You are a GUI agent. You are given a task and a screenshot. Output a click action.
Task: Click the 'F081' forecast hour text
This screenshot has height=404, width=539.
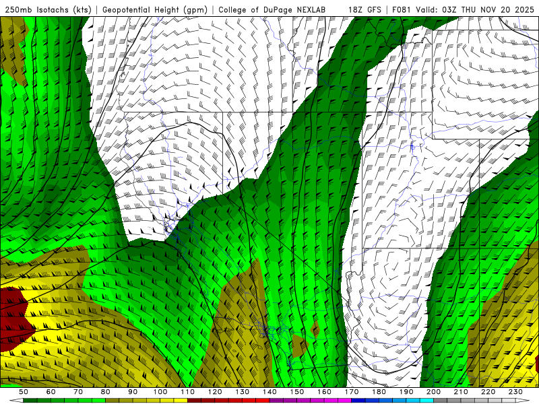[x=402, y=10]
